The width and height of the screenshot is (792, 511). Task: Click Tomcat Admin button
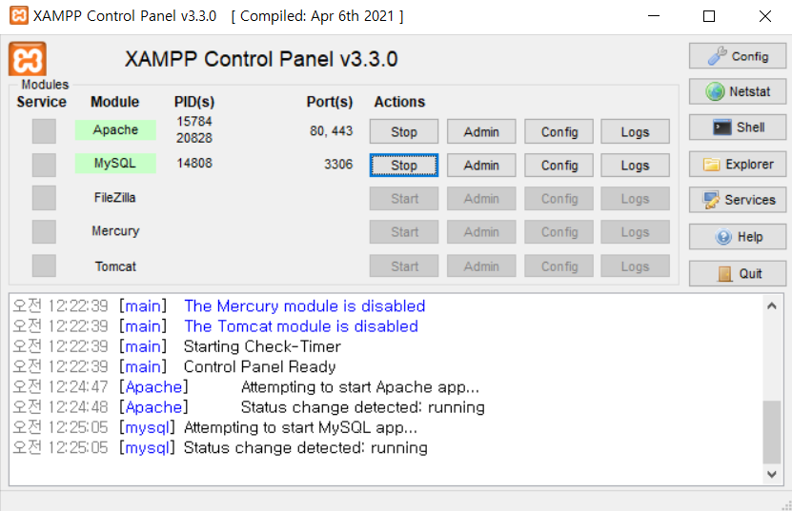[x=481, y=265]
